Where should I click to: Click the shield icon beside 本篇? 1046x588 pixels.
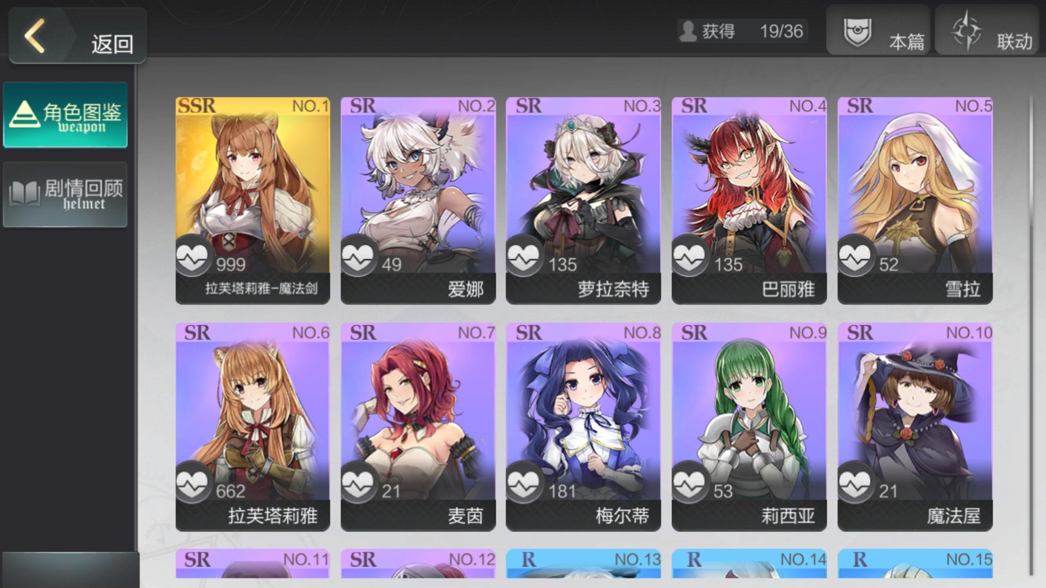(x=858, y=32)
